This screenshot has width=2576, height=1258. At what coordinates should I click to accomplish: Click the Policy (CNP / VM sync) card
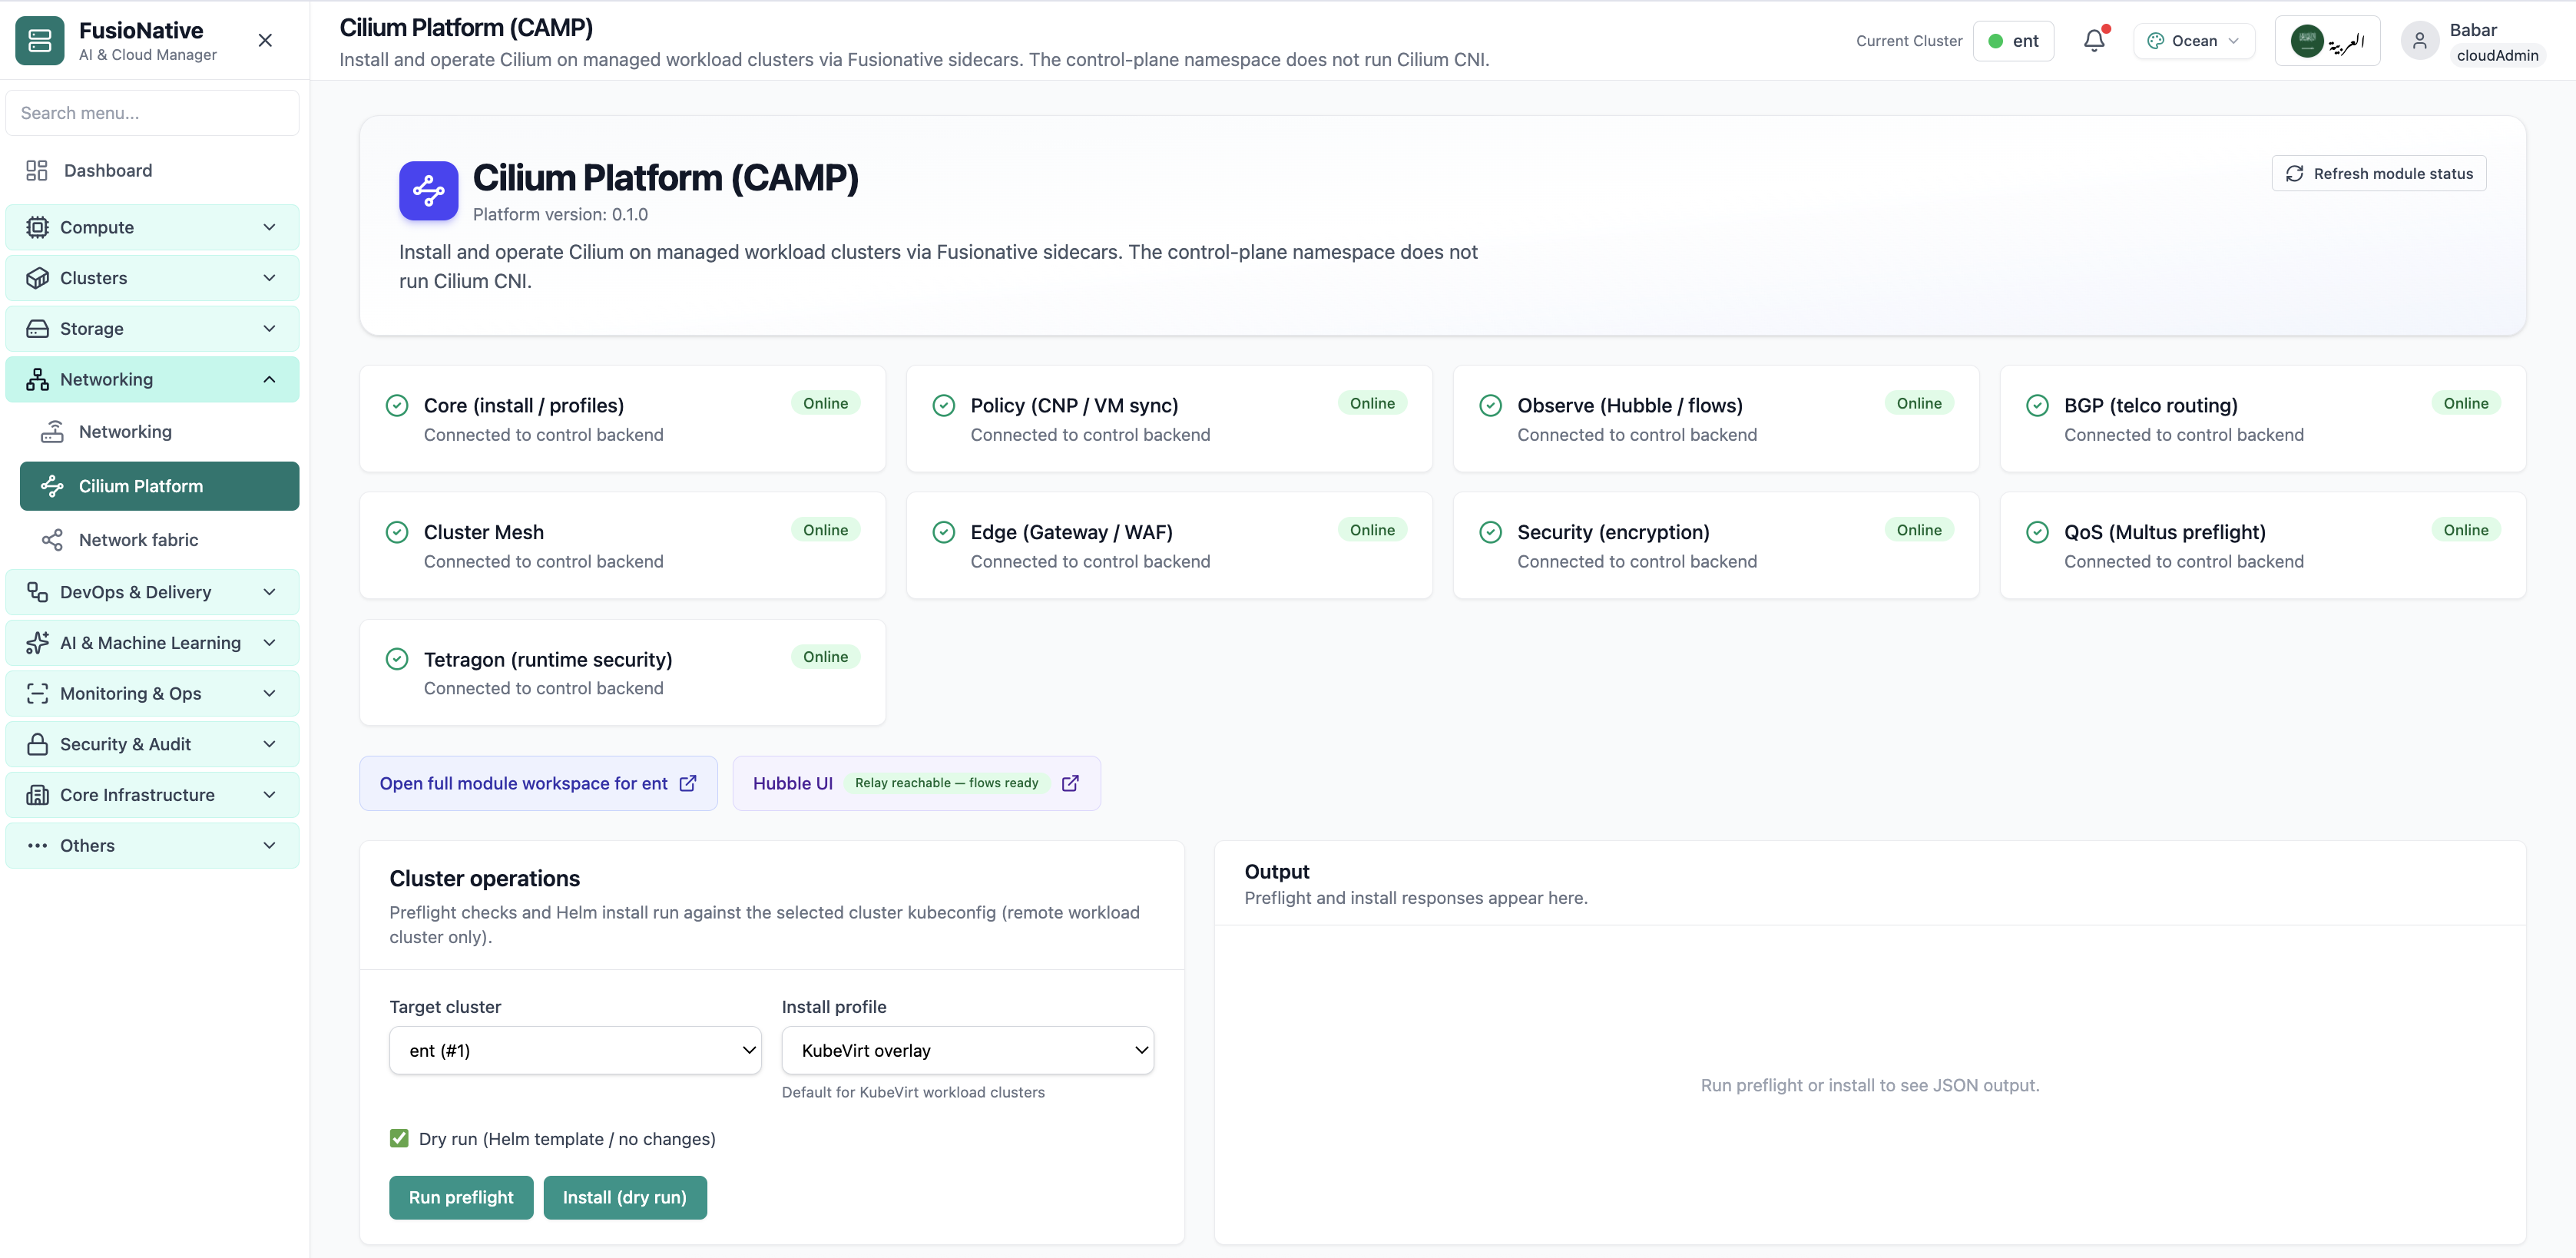pos(1169,418)
